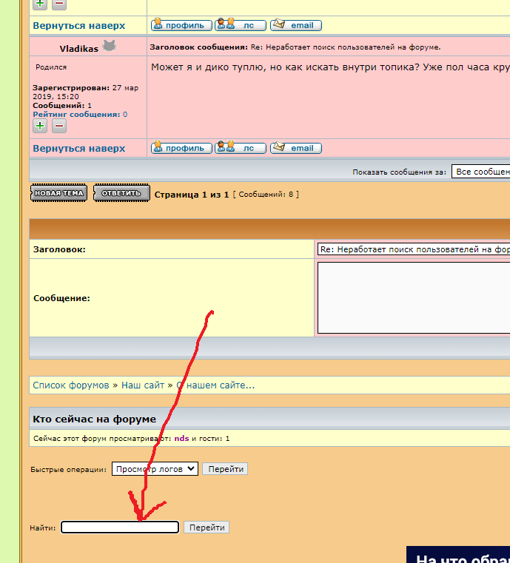
Task: Expand the Быстрые операции dropdown
Action: click(x=155, y=469)
